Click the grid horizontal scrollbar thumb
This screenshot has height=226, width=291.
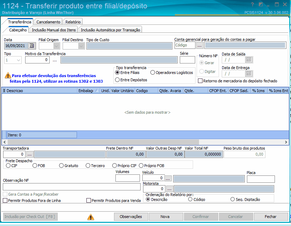(x=103, y=142)
